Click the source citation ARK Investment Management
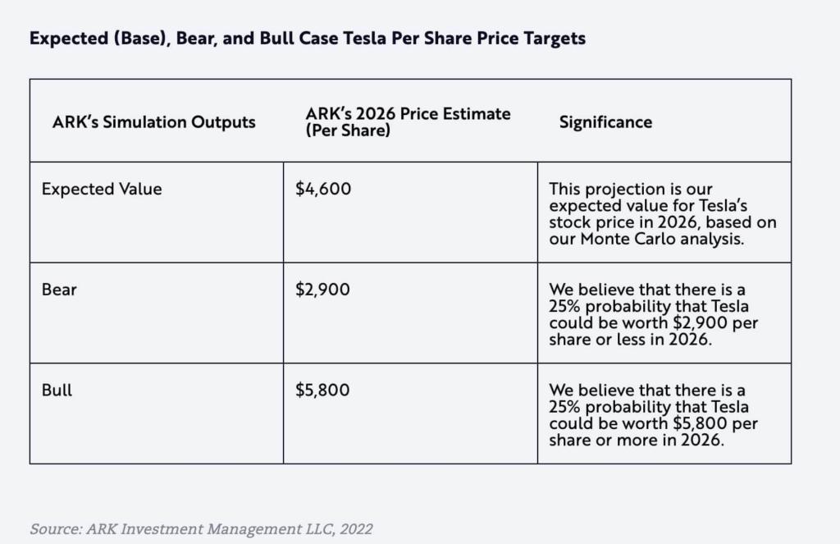840x544 pixels. pos(201,529)
